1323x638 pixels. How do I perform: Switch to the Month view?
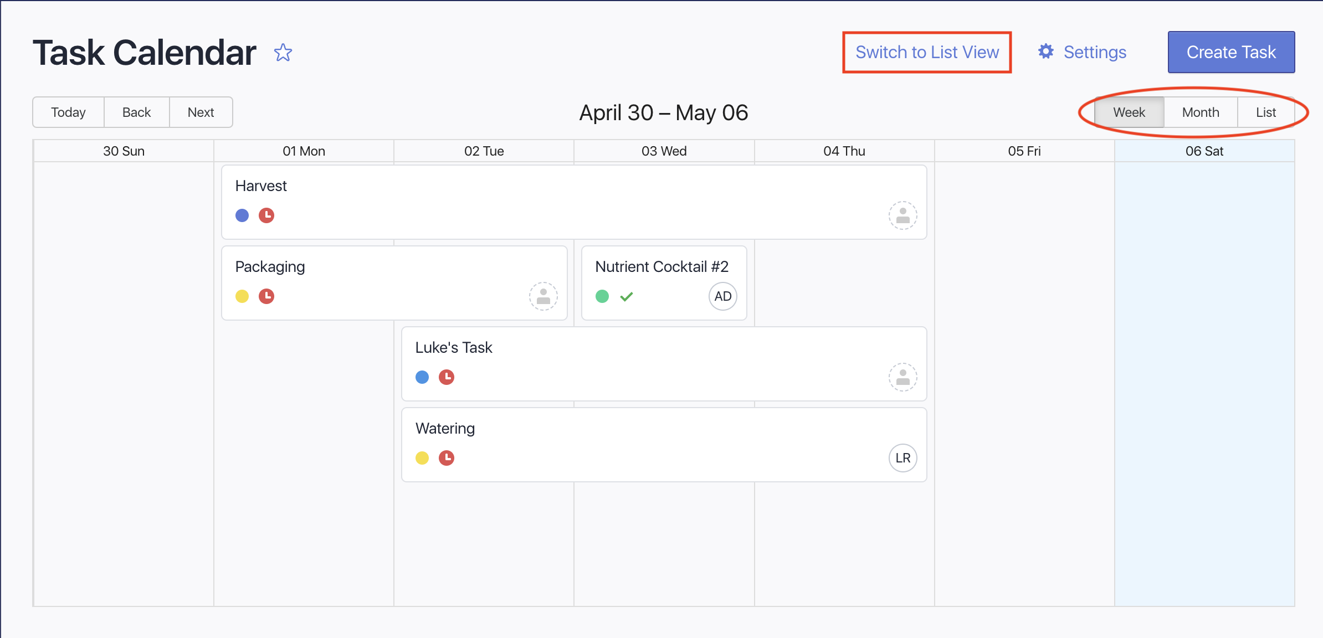click(x=1201, y=112)
